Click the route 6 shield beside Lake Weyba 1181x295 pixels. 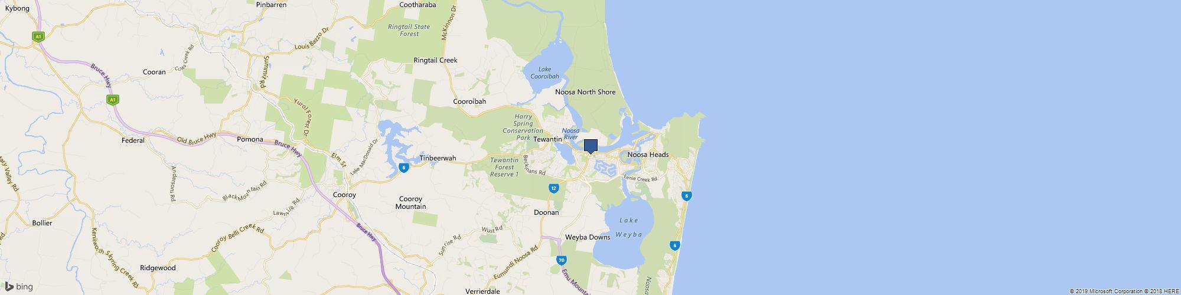675,245
